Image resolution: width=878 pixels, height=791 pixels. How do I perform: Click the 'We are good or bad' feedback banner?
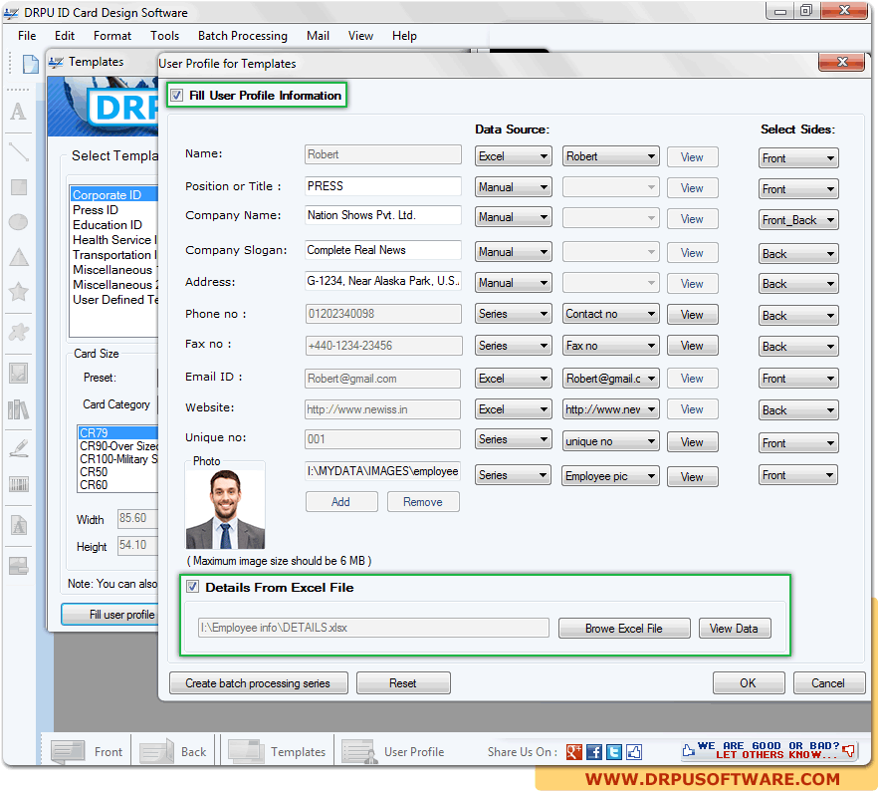click(769, 750)
